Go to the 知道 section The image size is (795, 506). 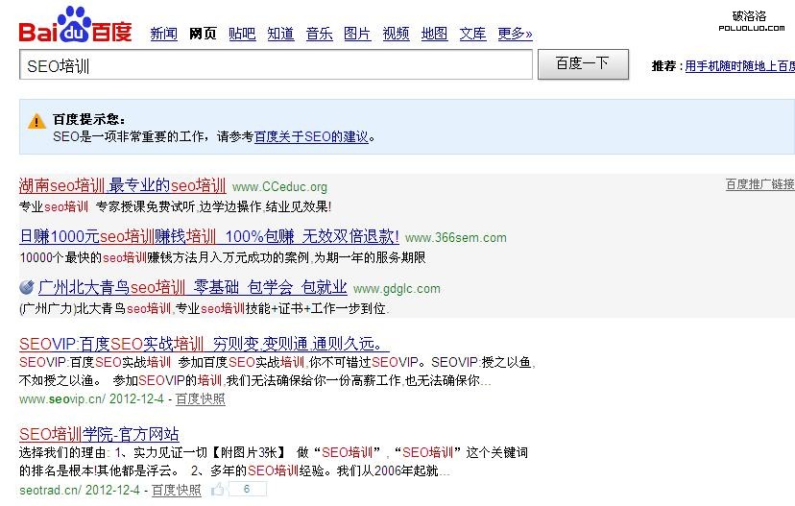point(280,34)
